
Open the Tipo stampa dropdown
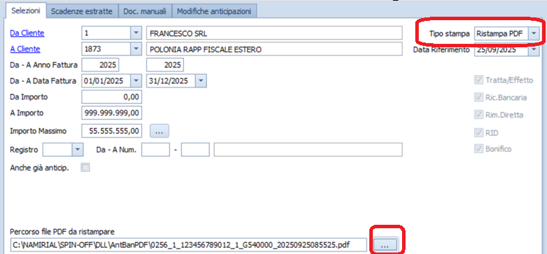(x=534, y=33)
